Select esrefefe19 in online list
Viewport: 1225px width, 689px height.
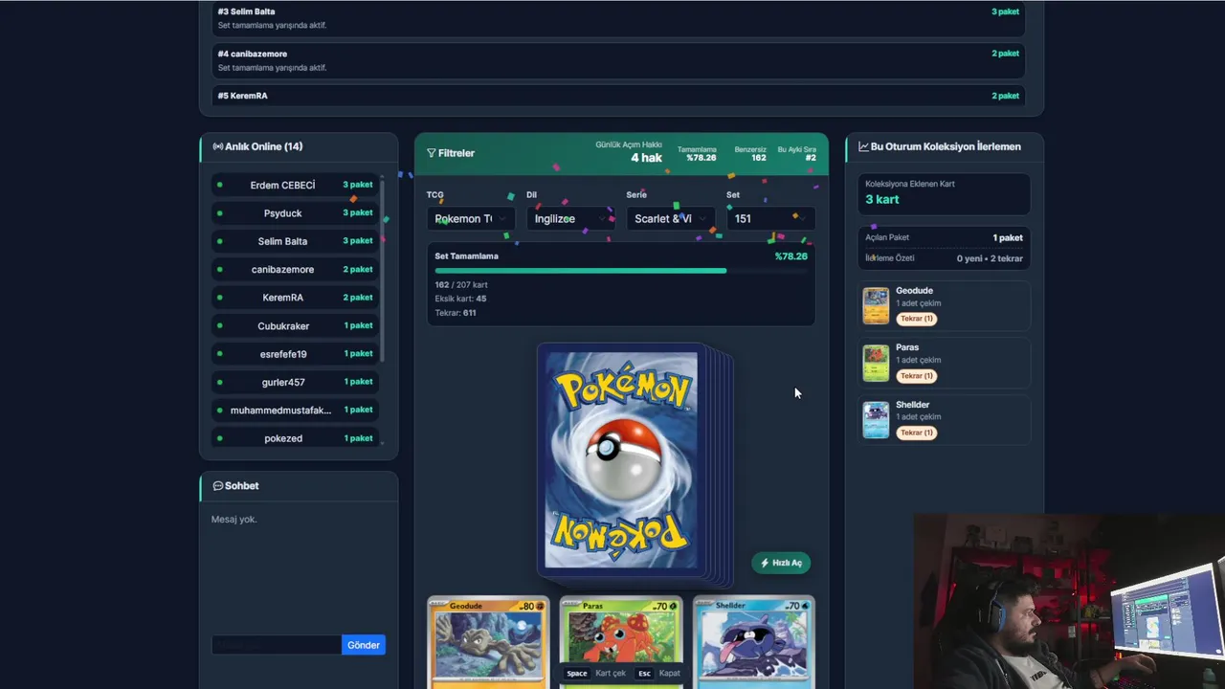297,354
